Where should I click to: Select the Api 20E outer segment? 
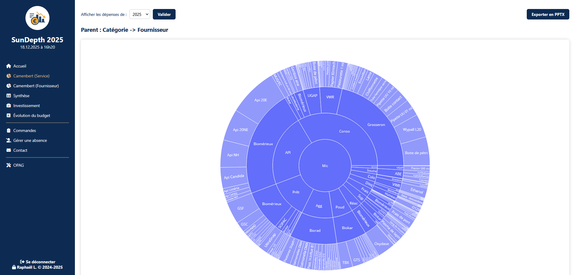261,100
